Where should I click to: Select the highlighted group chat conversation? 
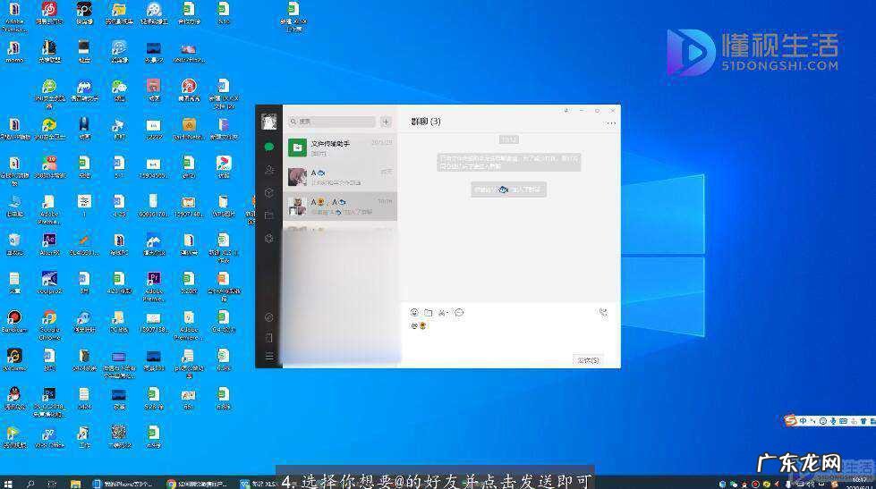click(340, 207)
